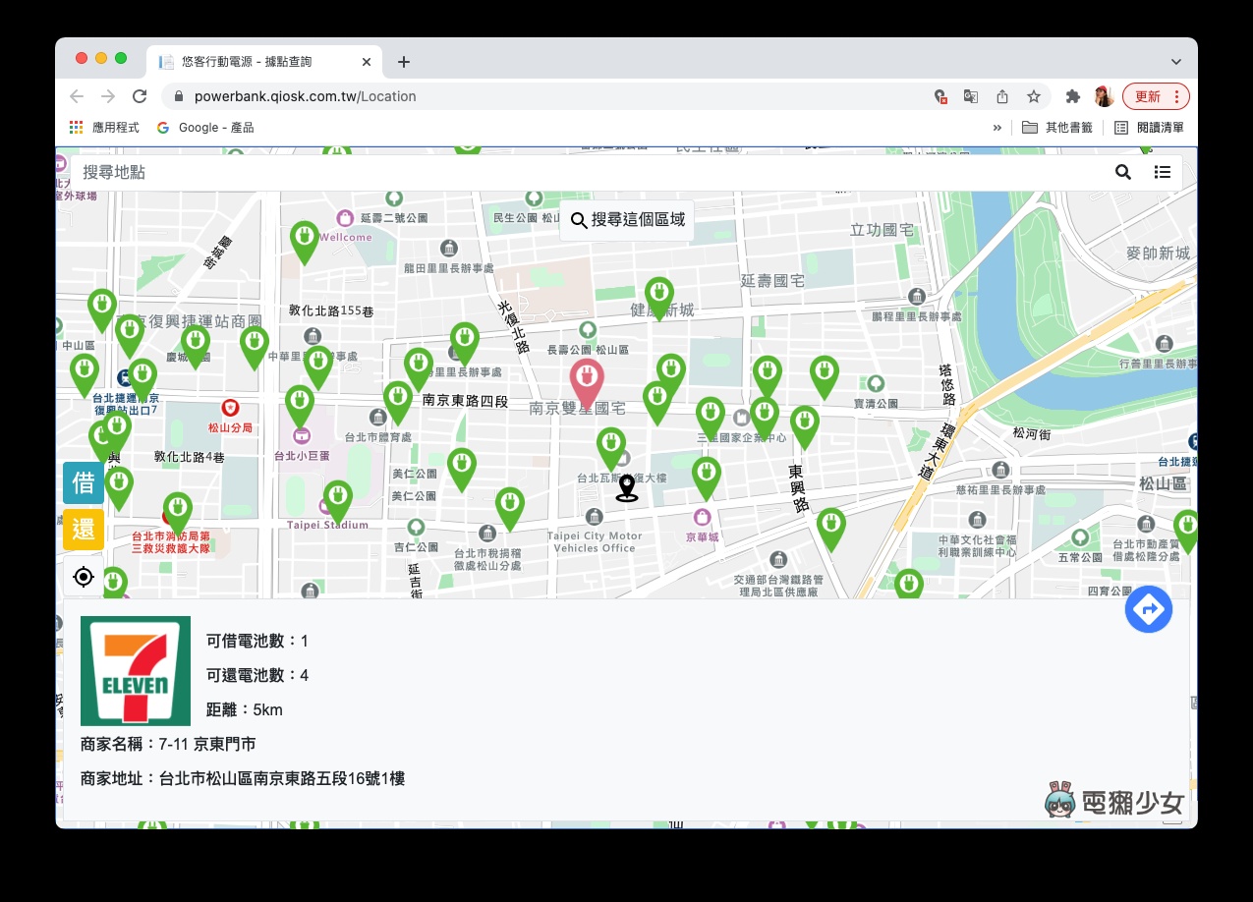Image resolution: width=1253 pixels, height=902 pixels.
Task: Switch to the 悠客行動電源 - 據點查詢 tab
Action: (263, 62)
